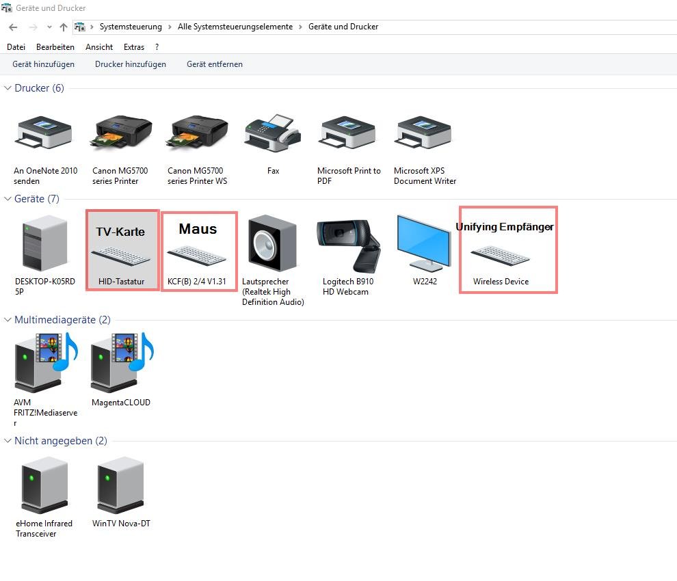Click Gerät hinzufügen in the toolbar
Image resolution: width=677 pixels, height=581 pixels.
point(43,64)
